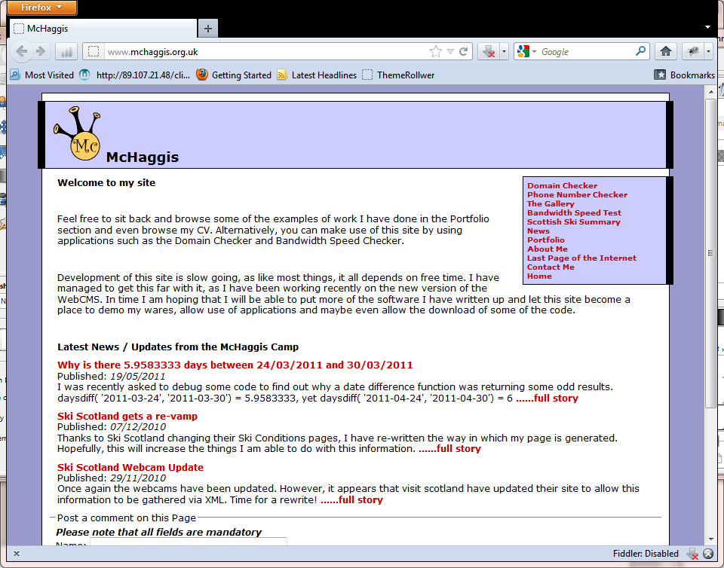Open the Firefox application menu
This screenshot has width=724, height=568.
coord(41,8)
